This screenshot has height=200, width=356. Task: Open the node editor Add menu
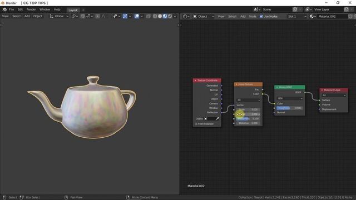[243, 16]
